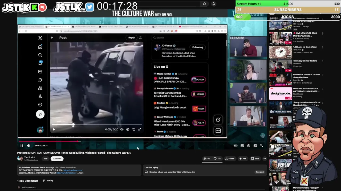This screenshot has height=191, width=341.
Task: Go back with the Post arrow
Action: (52, 38)
